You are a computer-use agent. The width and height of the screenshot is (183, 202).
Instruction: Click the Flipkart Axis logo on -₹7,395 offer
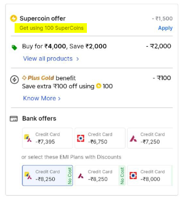28,138
